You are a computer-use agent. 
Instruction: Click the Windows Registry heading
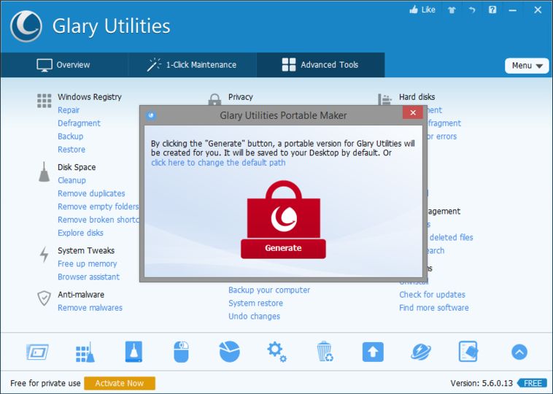90,96
